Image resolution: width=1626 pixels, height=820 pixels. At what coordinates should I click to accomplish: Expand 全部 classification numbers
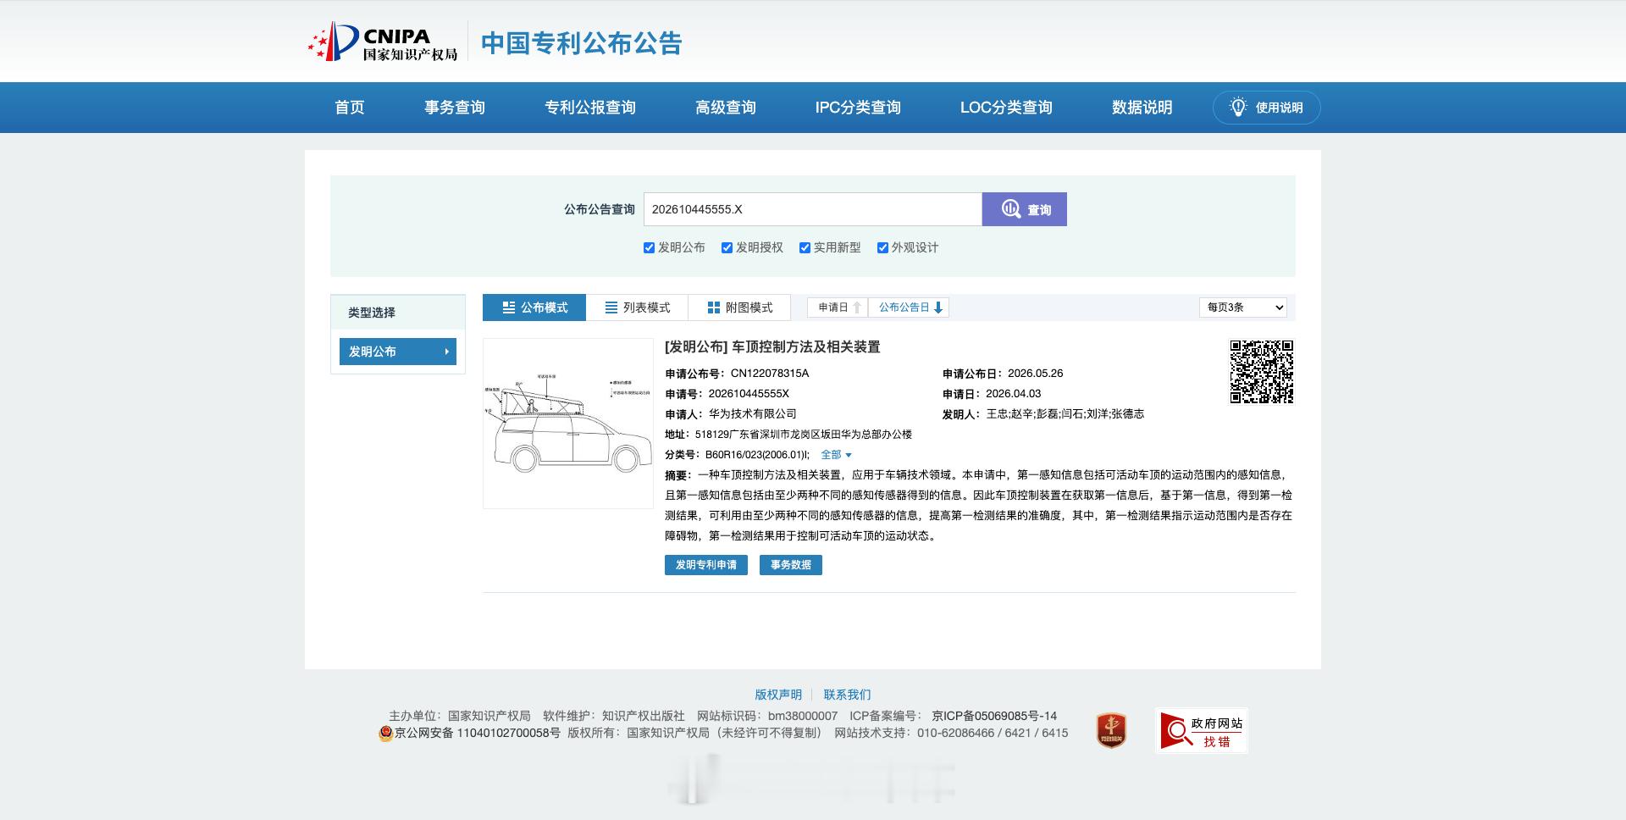(836, 455)
